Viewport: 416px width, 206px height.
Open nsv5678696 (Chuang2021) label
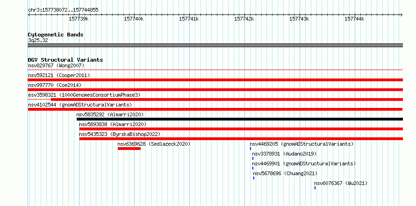pyautogui.click(x=285, y=173)
